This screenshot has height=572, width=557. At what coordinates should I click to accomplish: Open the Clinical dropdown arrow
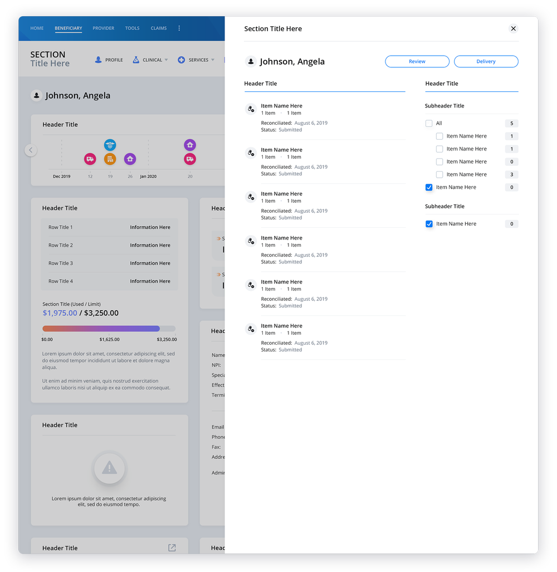[166, 59]
